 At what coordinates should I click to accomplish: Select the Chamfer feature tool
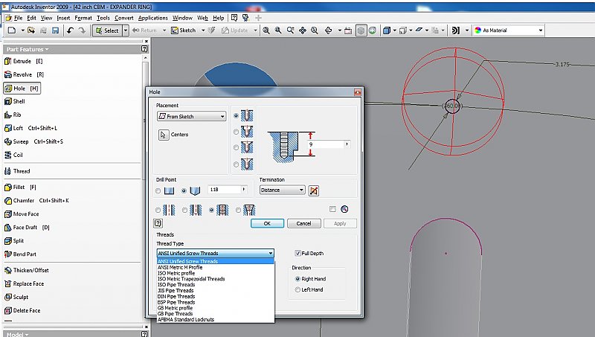[36, 200]
